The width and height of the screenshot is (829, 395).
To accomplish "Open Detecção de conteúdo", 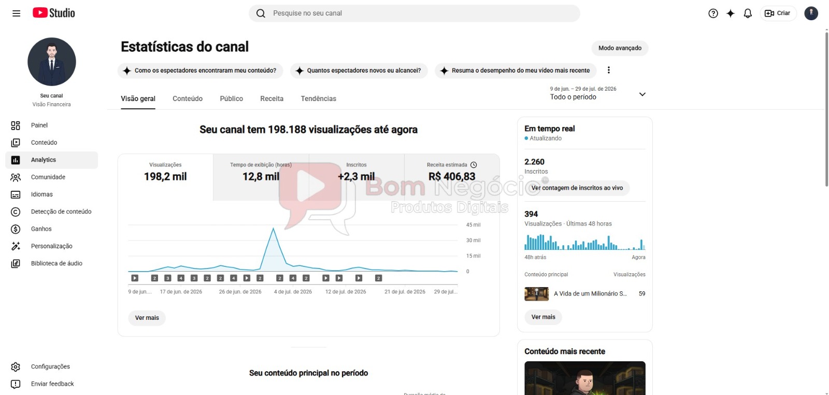I will (x=52, y=211).
